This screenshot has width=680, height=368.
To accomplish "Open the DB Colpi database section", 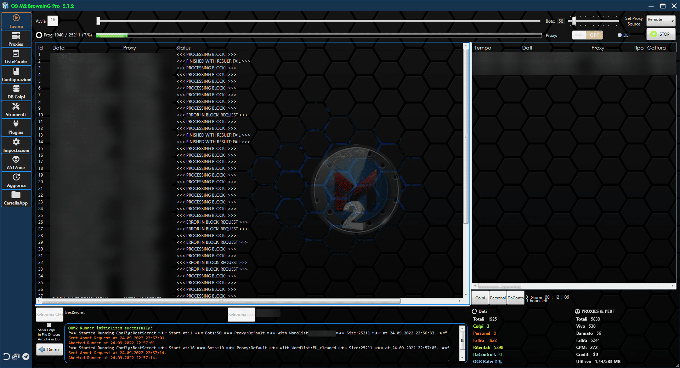I will [16, 92].
